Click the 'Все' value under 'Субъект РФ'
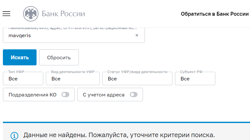The height and width of the screenshot is (140, 250). point(185,79)
